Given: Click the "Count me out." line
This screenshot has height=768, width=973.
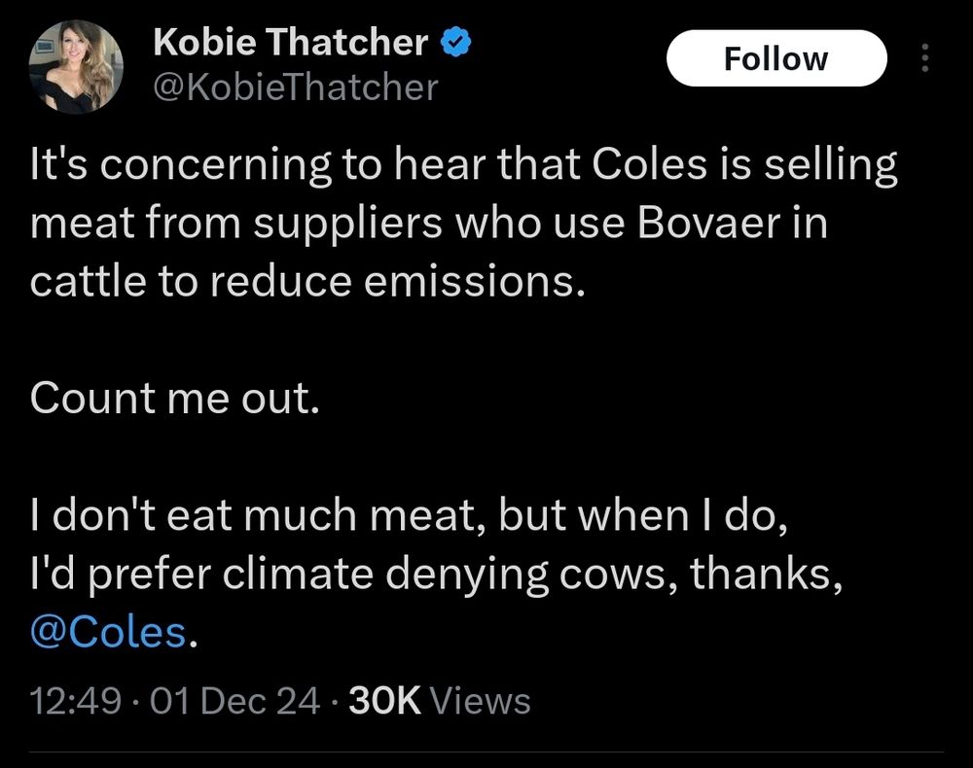Looking at the screenshot, I should tap(175, 399).
